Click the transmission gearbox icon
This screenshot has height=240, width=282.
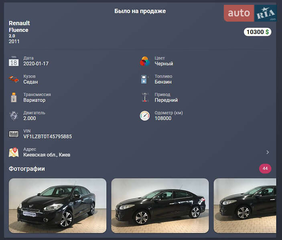coord(14,97)
